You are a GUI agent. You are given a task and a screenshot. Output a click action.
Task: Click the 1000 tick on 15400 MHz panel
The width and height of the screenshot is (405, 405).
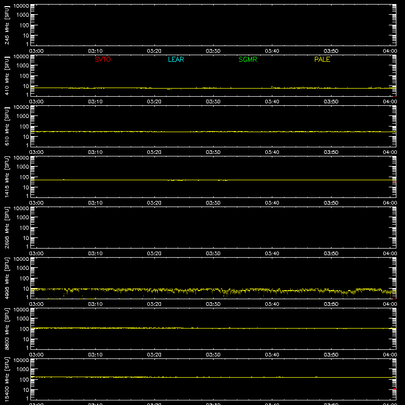23,370
